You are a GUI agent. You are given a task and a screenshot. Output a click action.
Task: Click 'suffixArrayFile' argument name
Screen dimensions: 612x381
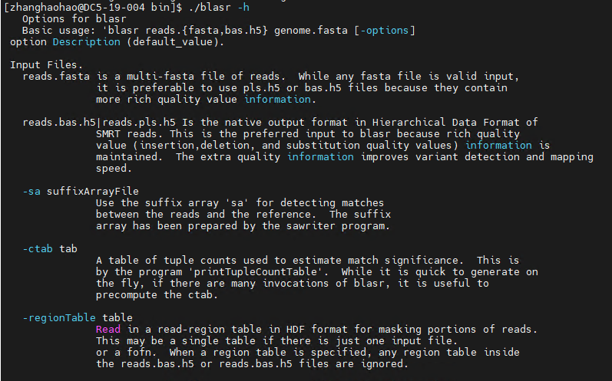(x=93, y=192)
